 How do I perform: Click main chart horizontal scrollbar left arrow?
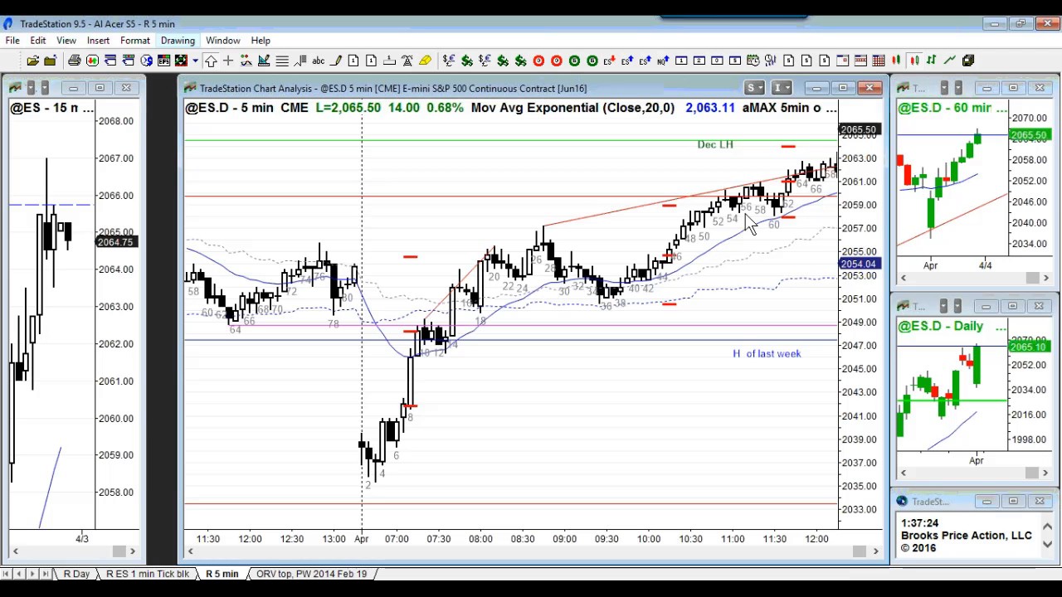tap(190, 551)
